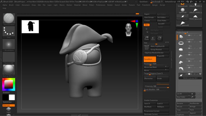
Task: Expand the Subtool panel header
Action: pyautogui.click(x=189, y=30)
